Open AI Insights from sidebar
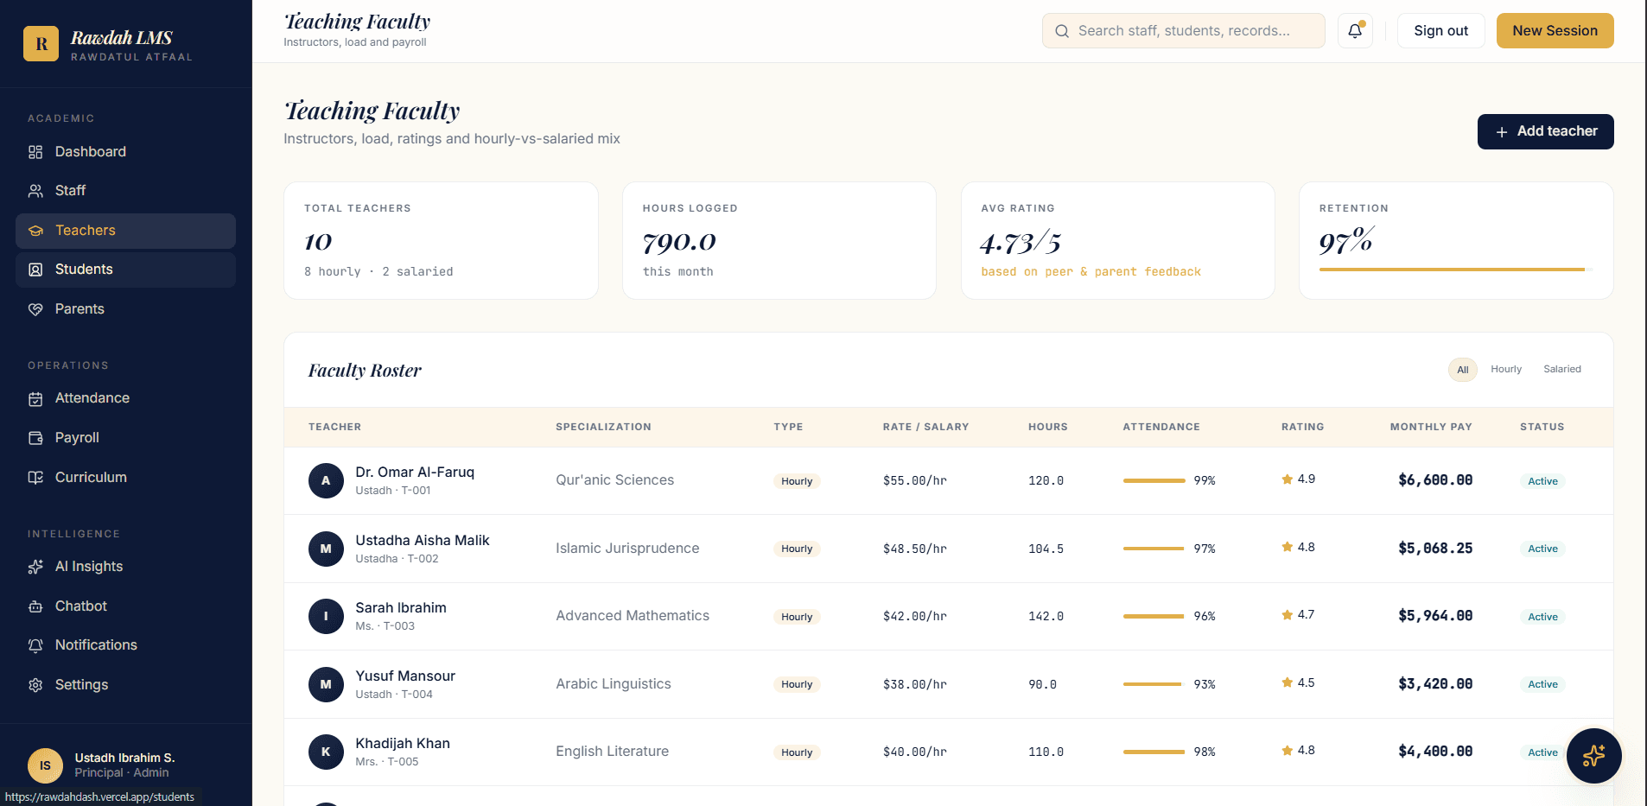This screenshot has width=1647, height=806. 125,567
